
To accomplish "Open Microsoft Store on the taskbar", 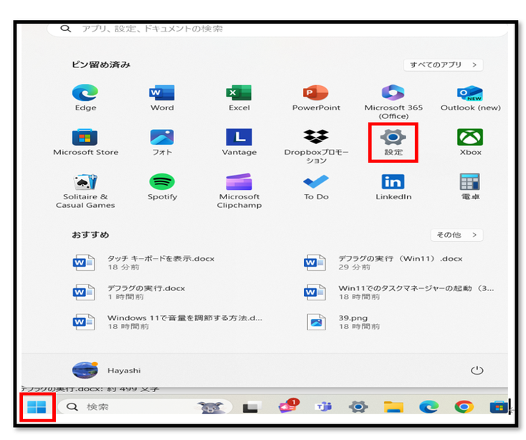I will (x=499, y=407).
